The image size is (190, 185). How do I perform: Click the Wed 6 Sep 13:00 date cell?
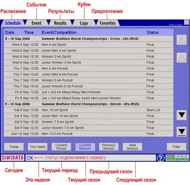25,45
